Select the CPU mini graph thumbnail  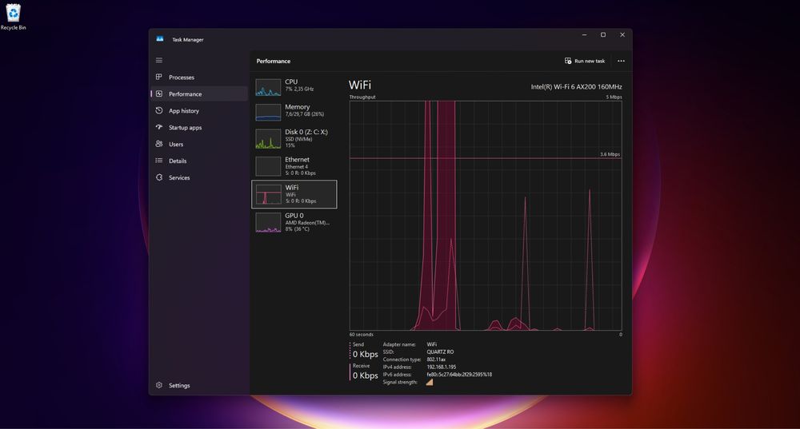pyautogui.click(x=268, y=87)
